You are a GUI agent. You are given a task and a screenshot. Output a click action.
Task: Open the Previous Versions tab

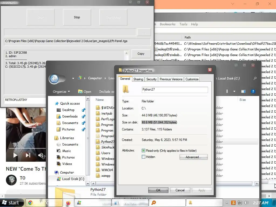(171, 79)
